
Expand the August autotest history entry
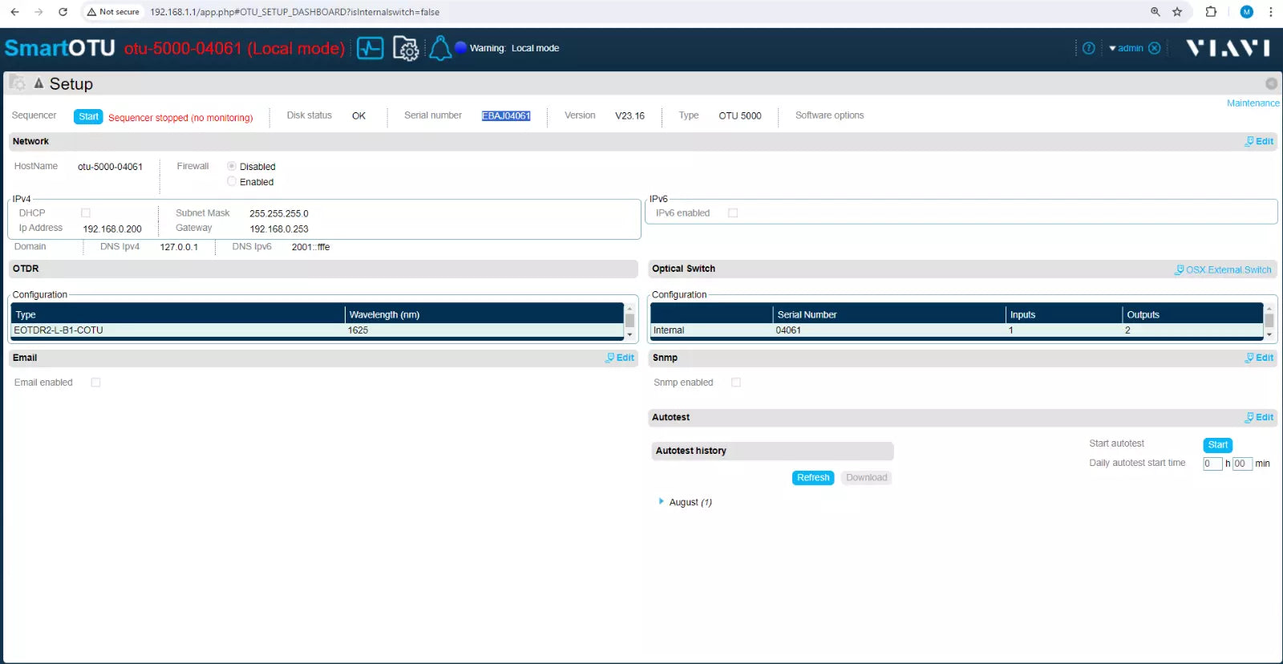point(662,501)
